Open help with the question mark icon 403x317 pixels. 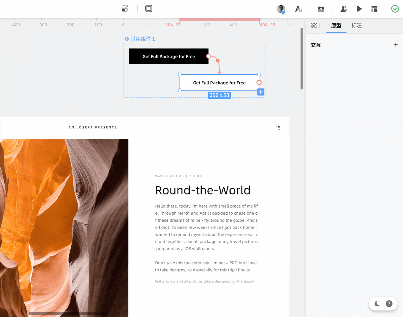pos(389,304)
